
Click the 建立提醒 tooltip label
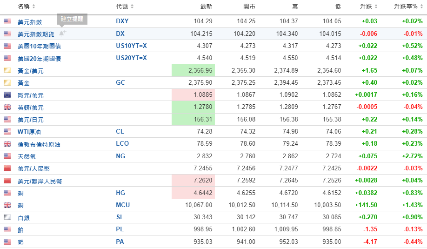[72, 19]
